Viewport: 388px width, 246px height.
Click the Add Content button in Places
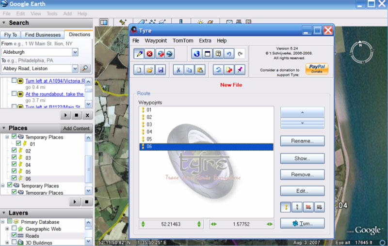[76, 128]
